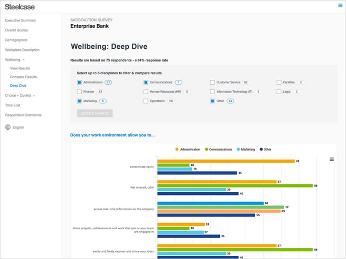346x259 pixels.
Task: Enable the Finance discipline filter
Action: click(x=79, y=92)
